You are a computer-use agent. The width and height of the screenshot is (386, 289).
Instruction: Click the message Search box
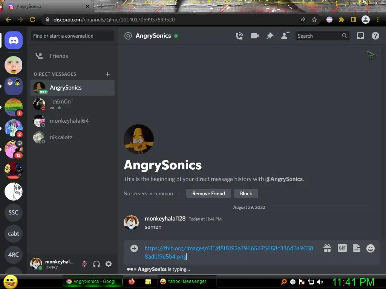pos(322,36)
